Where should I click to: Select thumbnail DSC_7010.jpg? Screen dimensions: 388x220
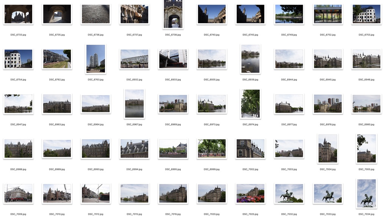tap(57, 193)
